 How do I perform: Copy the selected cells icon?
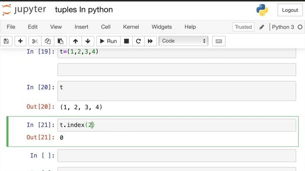click(48, 41)
